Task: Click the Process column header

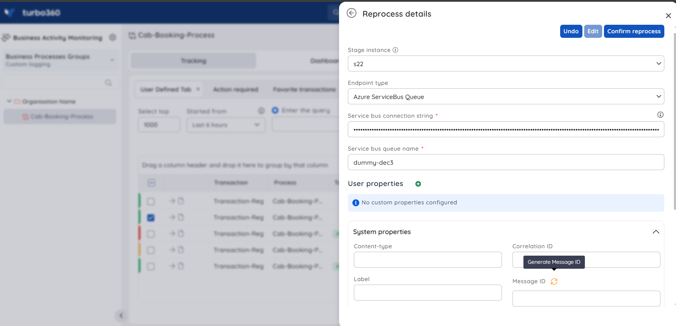Action: (x=285, y=182)
